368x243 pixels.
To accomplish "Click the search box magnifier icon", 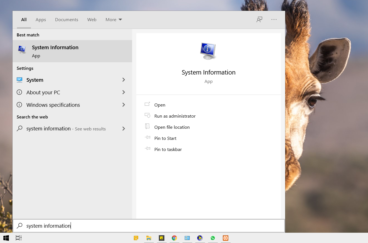I will (x=19, y=226).
